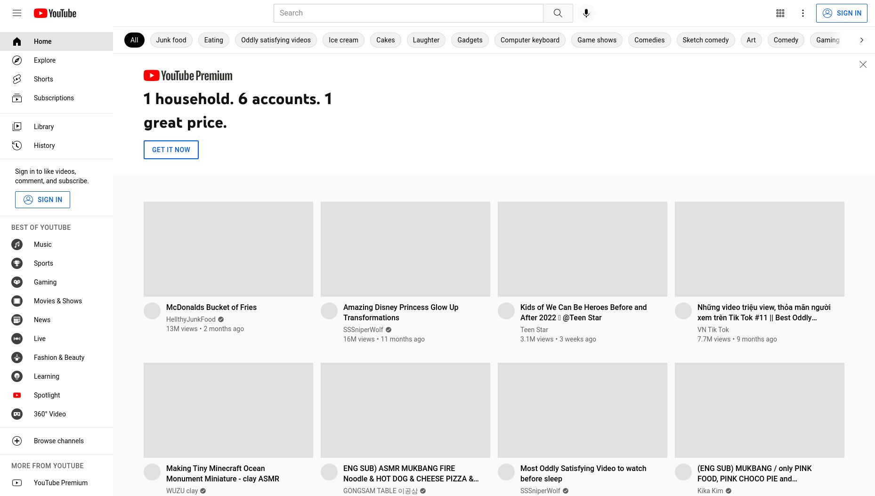Select the Cakes chip
The height and width of the screenshot is (496, 875).
(x=385, y=40)
